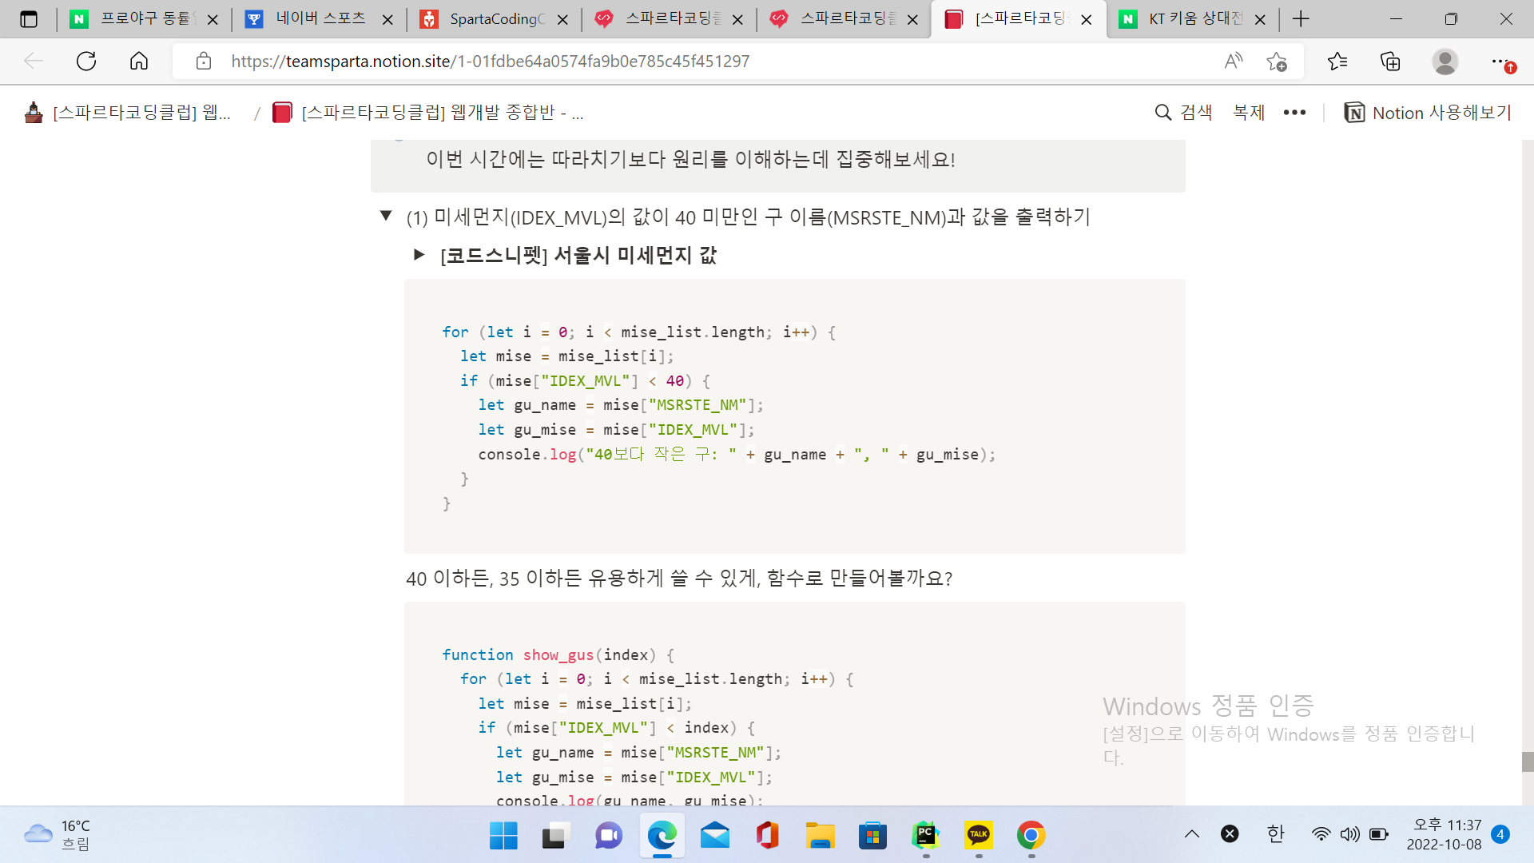Go to browser home page

coord(139,61)
